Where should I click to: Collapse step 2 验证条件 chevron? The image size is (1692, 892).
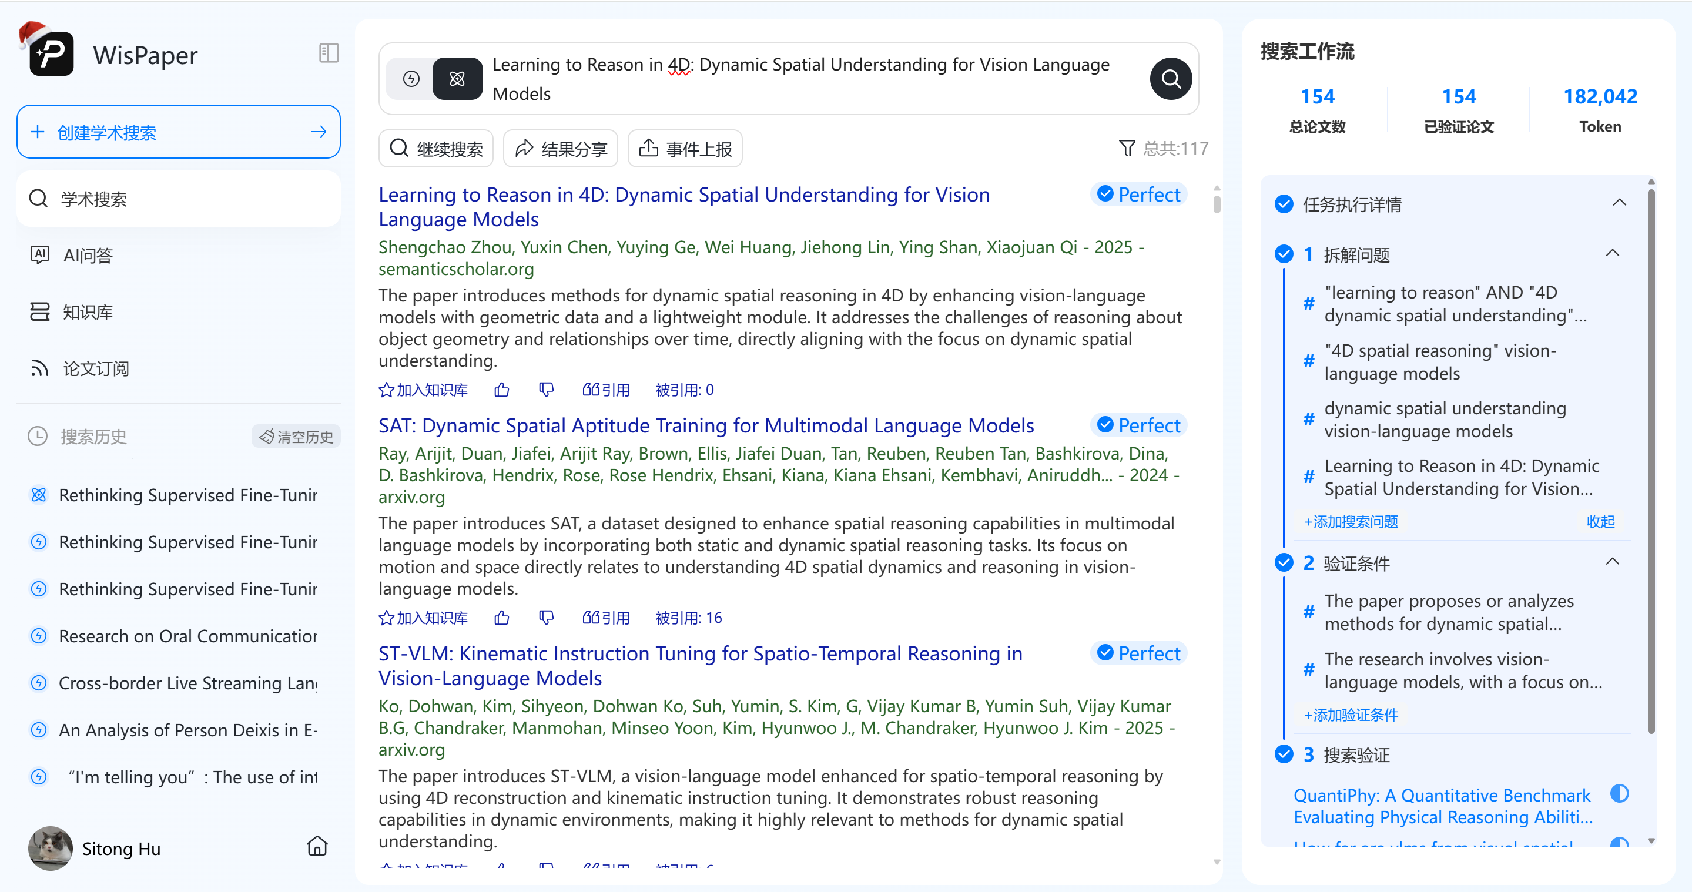(1612, 562)
